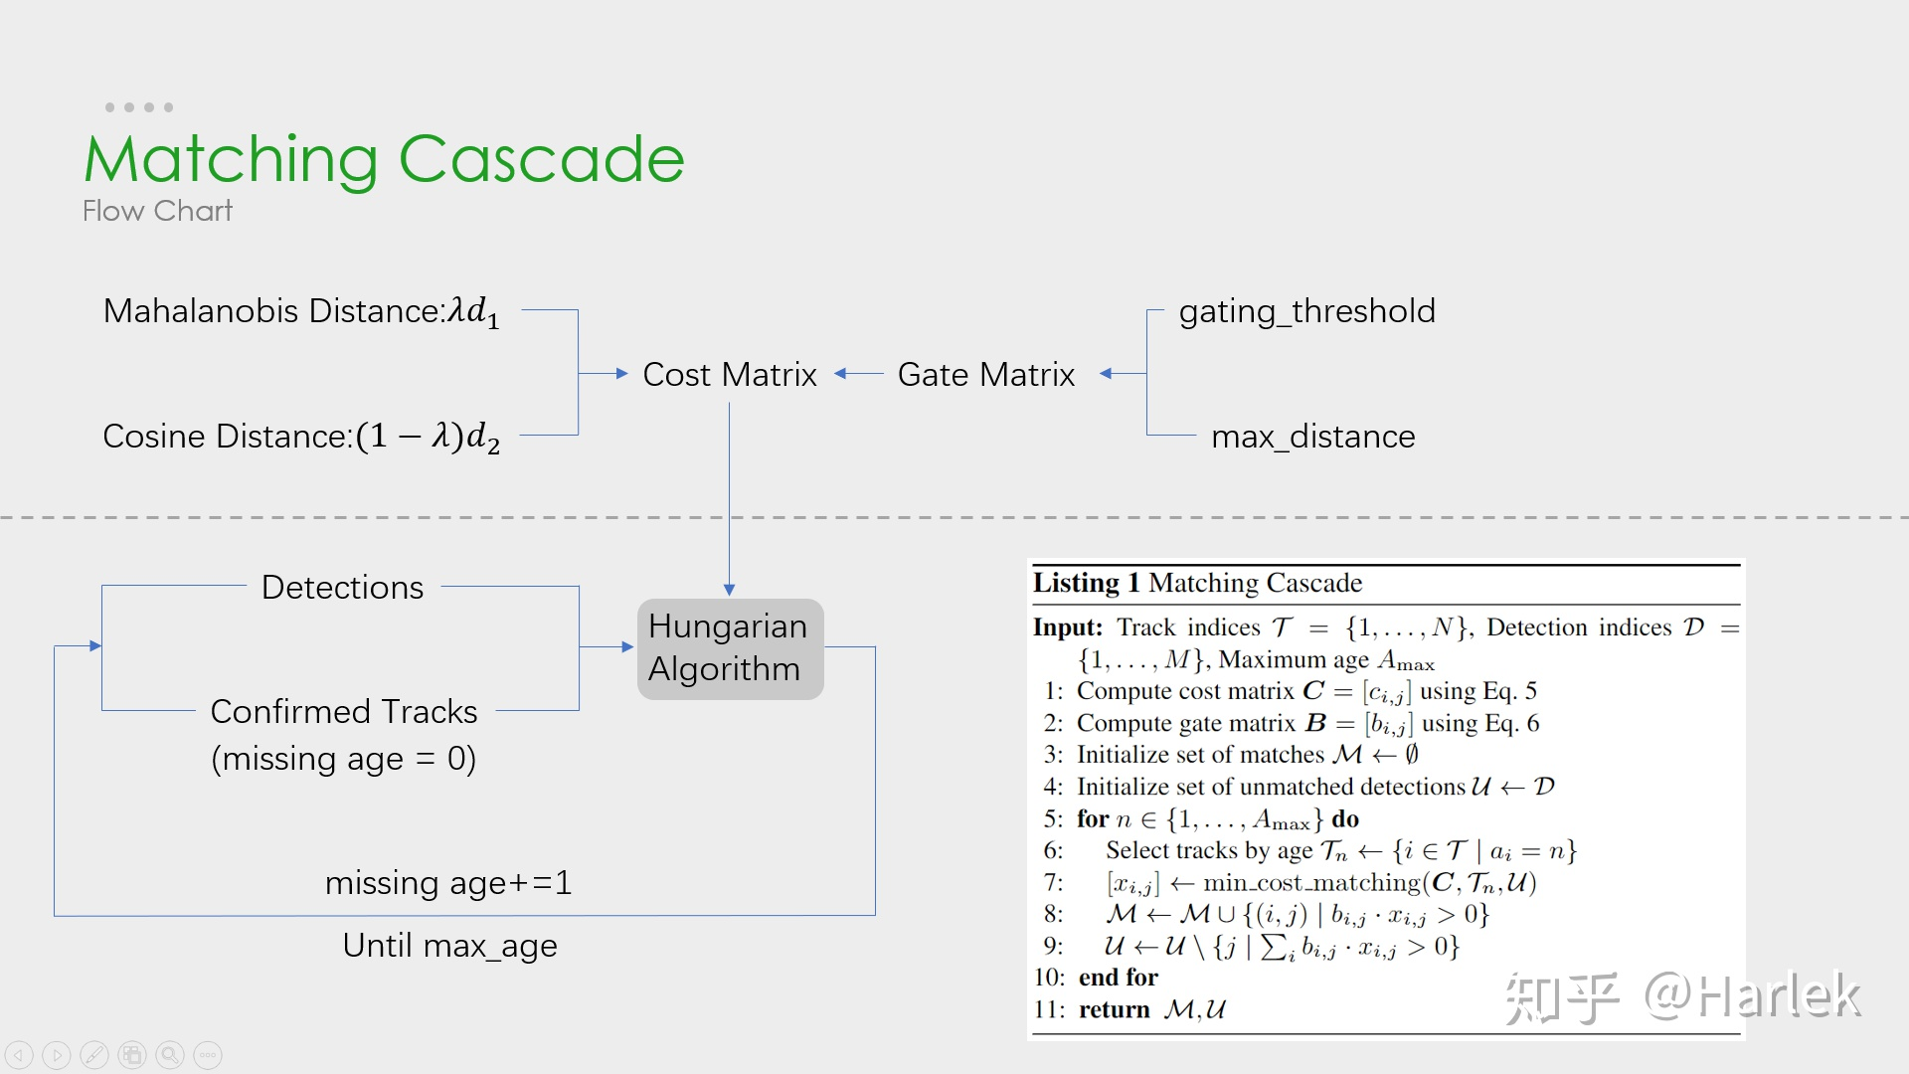Screen dimensions: 1909x1074
Task: Select the Cost Matrix label
Action: (x=729, y=375)
